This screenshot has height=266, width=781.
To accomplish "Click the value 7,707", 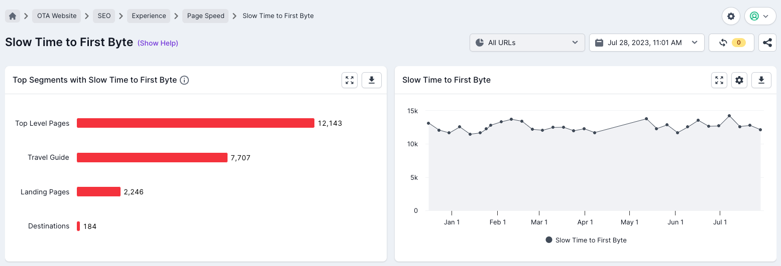I will coord(241,158).
